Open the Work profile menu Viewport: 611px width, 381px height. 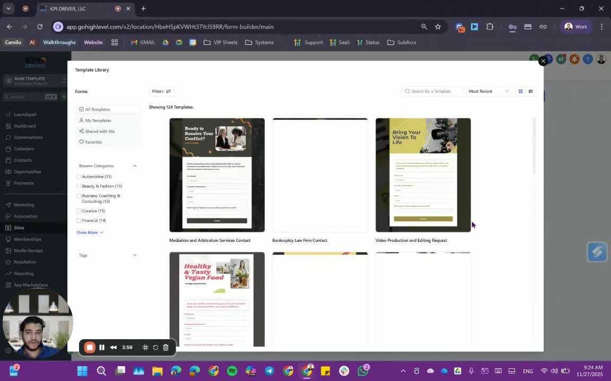pyautogui.click(x=577, y=27)
